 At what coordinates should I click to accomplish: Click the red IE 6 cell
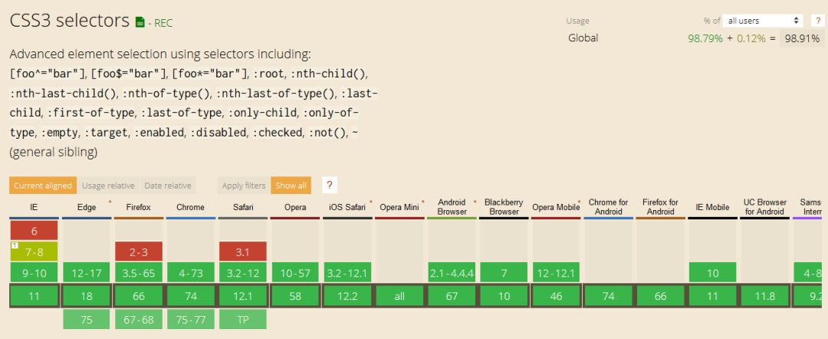pyautogui.click(x=34, y=231)
